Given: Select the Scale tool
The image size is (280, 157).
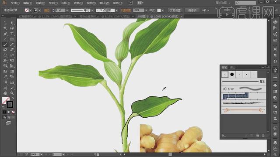Looking at the screenshot, I should coord(12,55).
